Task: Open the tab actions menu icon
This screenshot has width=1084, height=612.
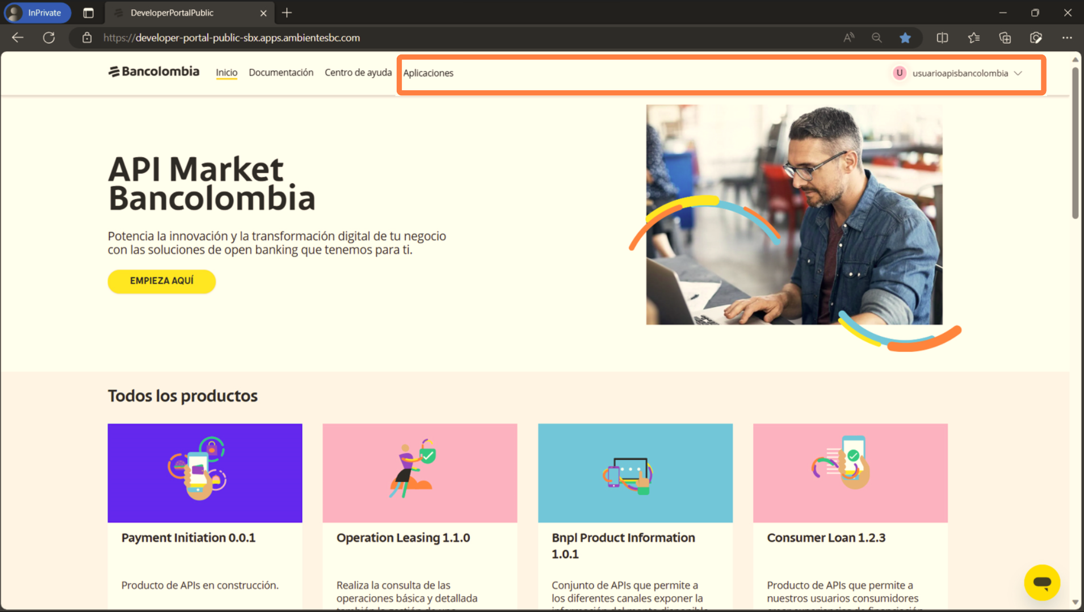Action: pyautogui.click(x=88, y=12)
